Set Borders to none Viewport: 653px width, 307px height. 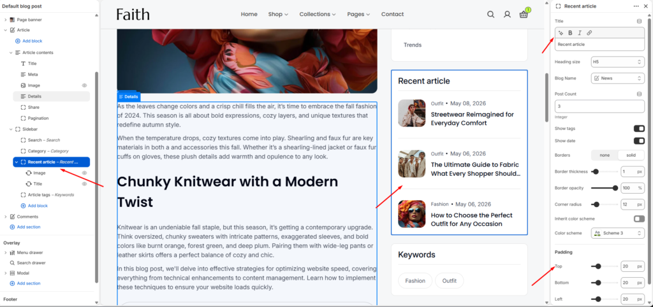[605, 155]
